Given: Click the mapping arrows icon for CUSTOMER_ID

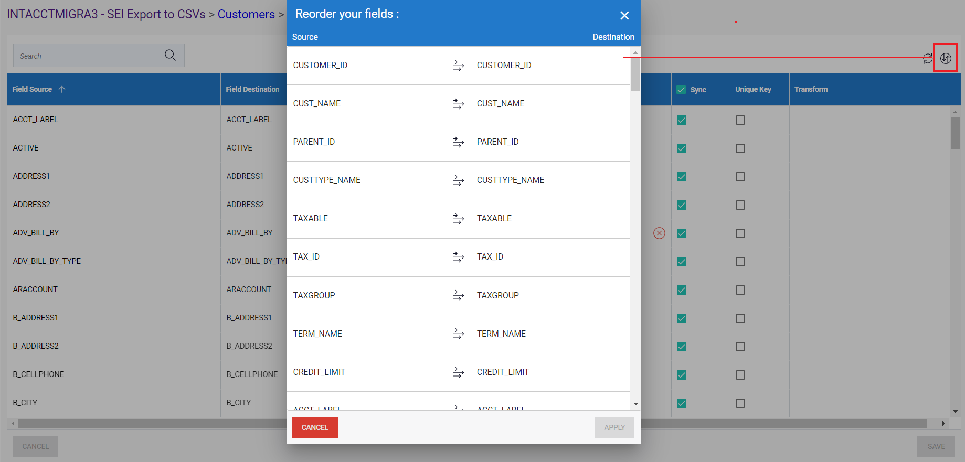Looking at the screenshot, I should click(458, 66).
